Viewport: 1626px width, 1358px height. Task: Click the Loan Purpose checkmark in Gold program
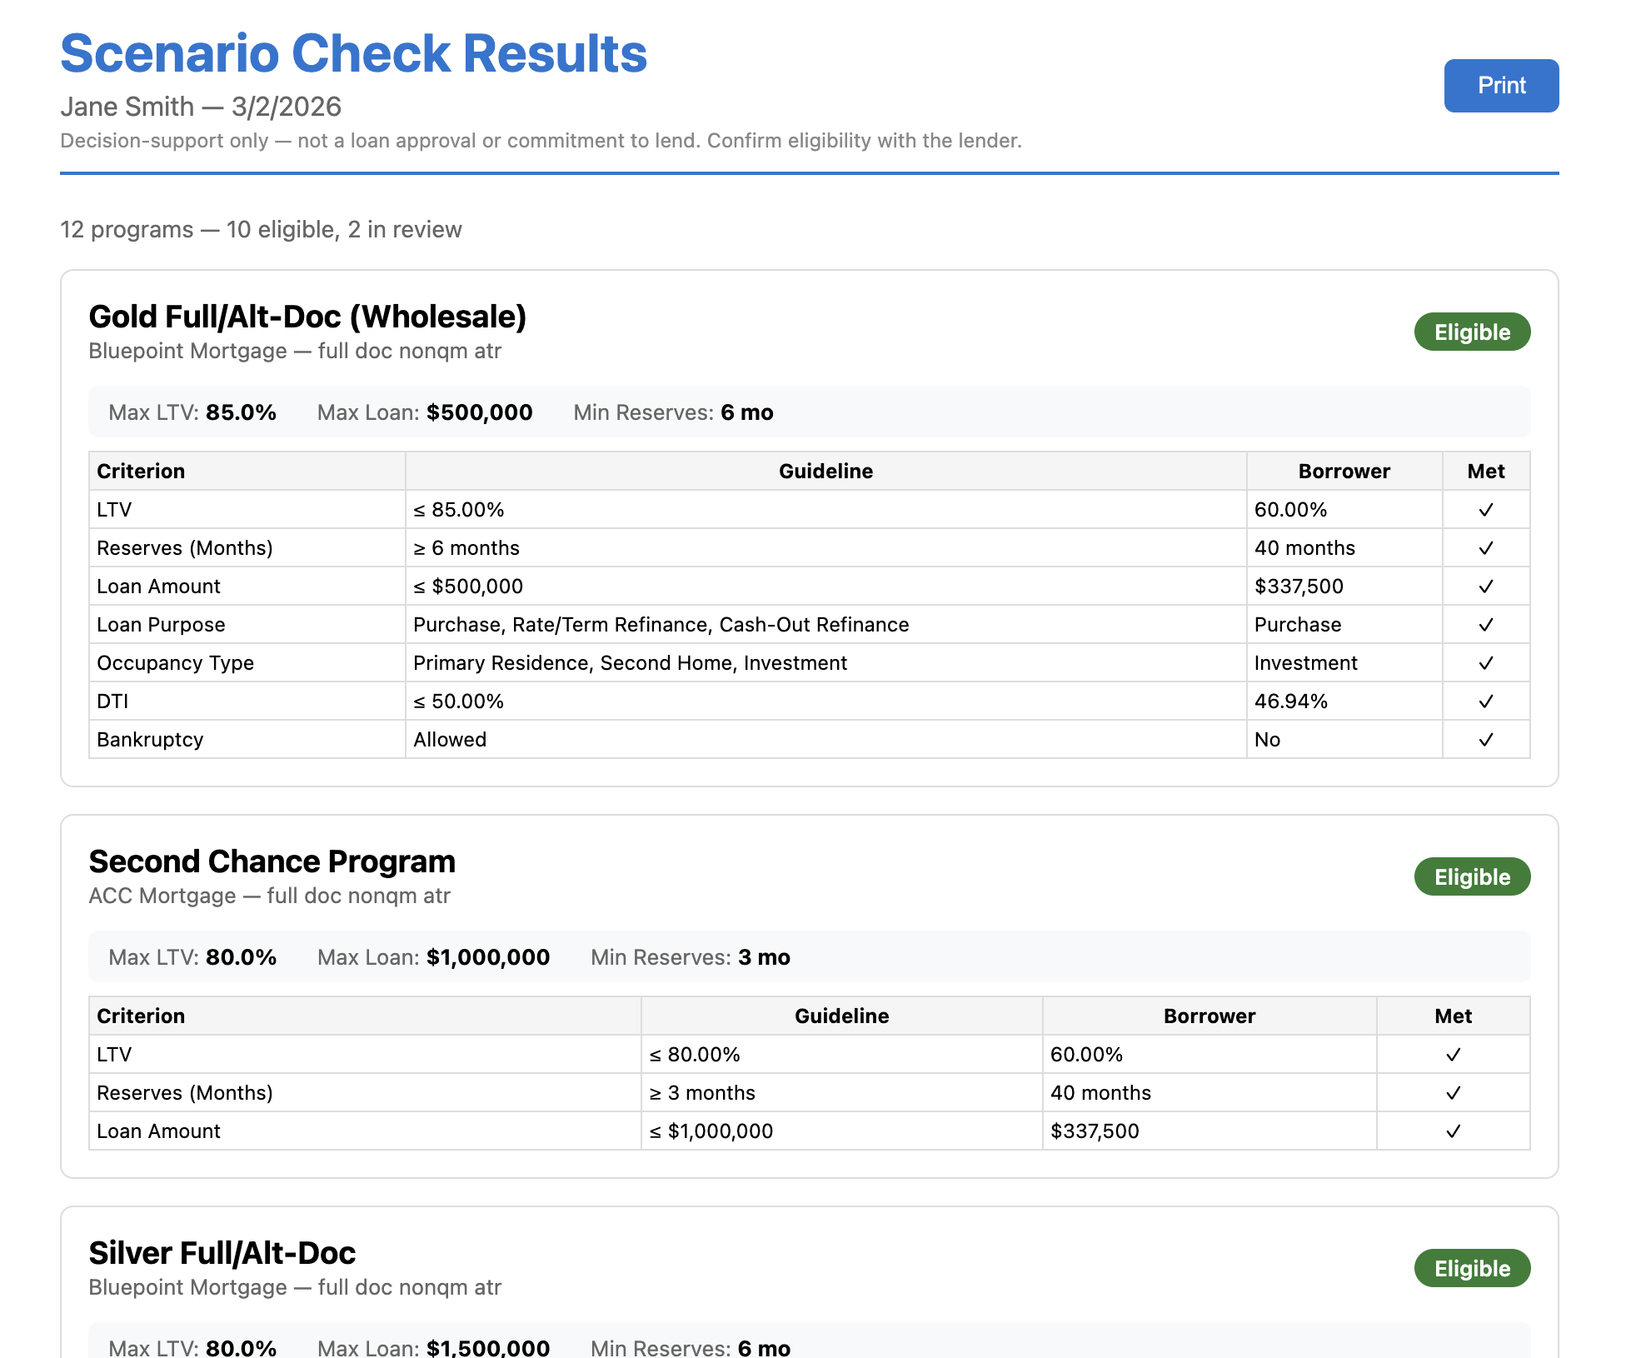(1486, 624)
